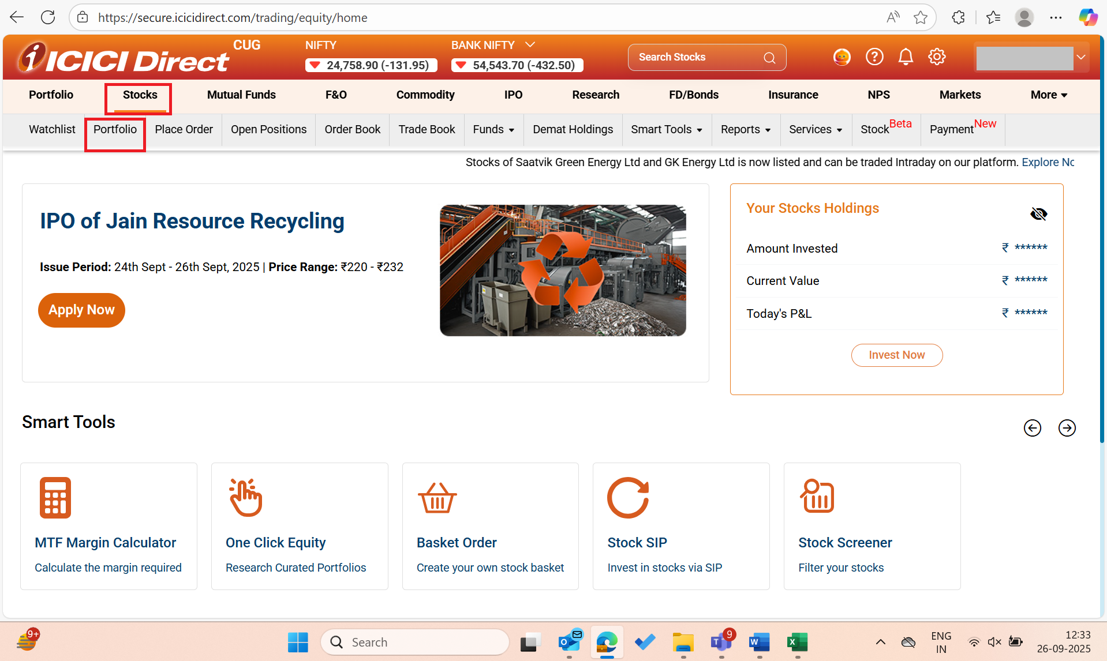Expand the Funds dropdown
1107x661 pixels.
point(493,130)
